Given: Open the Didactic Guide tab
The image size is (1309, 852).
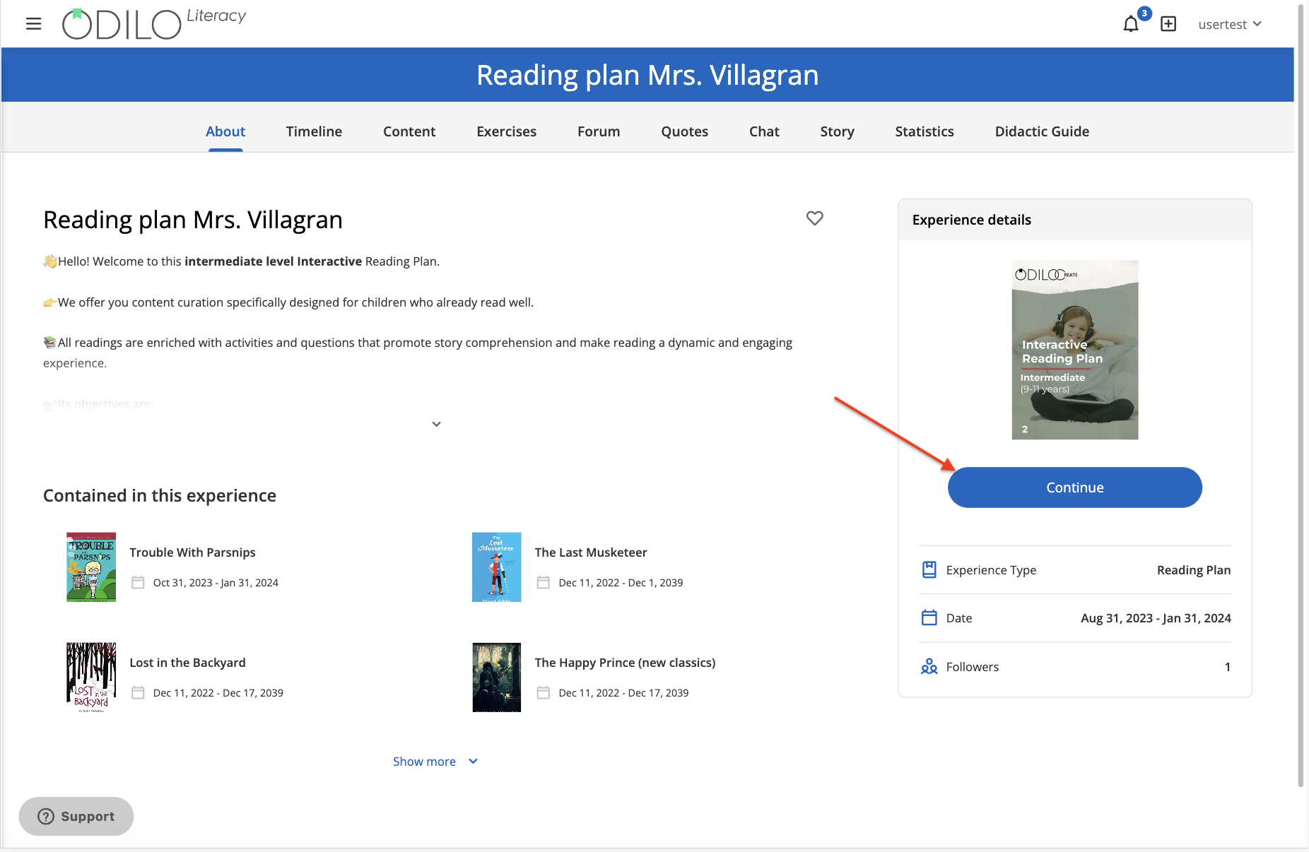Looking at the screenshot, I should (x=1042, y=131).
